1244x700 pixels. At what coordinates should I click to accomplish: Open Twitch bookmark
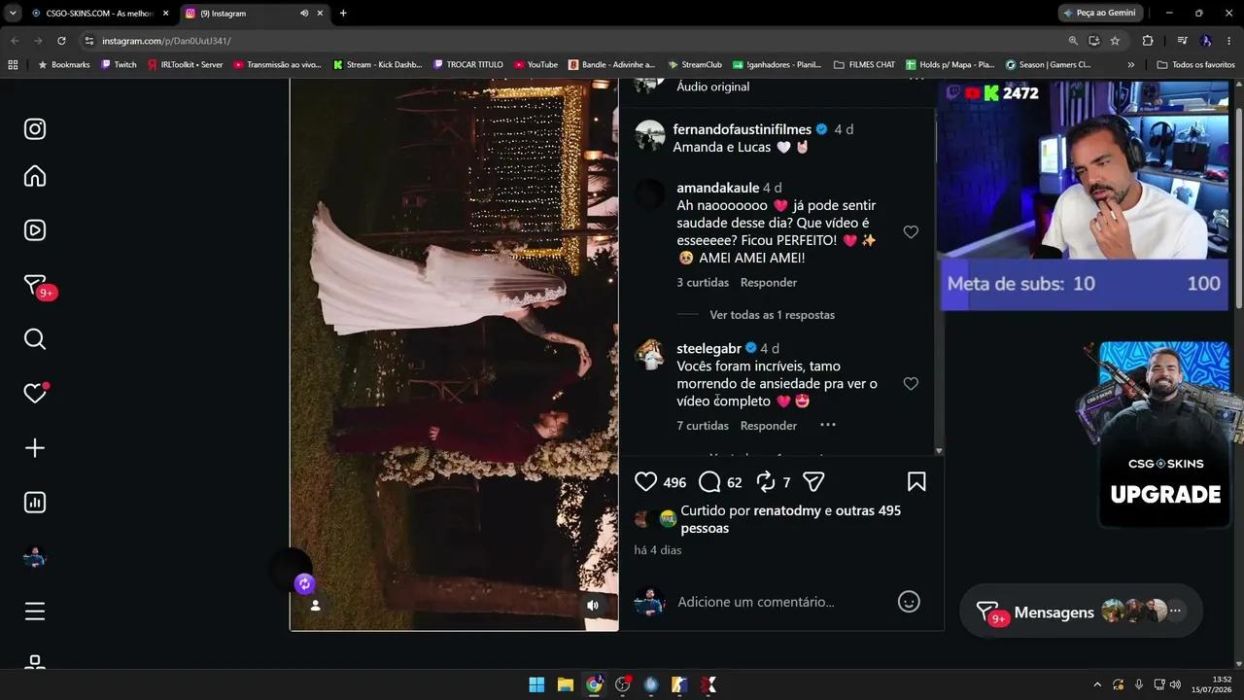point(119,65)
